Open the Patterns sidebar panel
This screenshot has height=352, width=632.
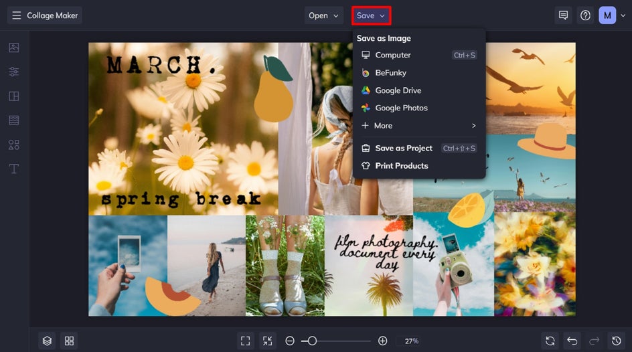coord(13,120)
